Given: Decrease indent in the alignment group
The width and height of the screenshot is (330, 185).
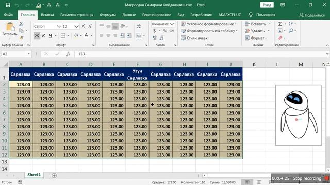Looking at the screenshot, I should [x=123, y=35].
